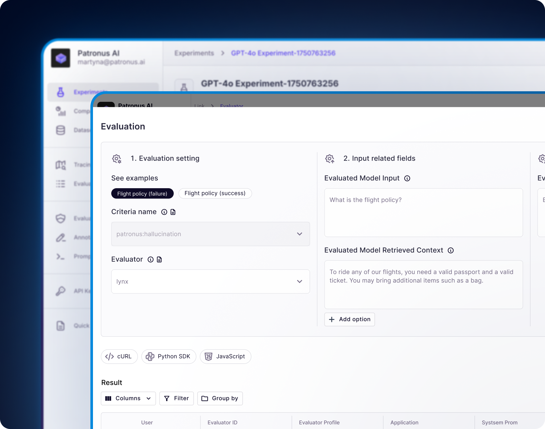Viewport: 545px width, 429px height.
Task: Click the Evaluator Profile column header
Action: (x=319, y=422)
